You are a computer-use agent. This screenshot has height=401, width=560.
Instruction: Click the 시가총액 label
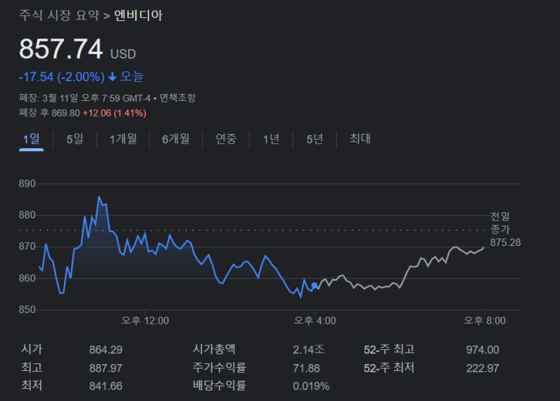(214, 349)
